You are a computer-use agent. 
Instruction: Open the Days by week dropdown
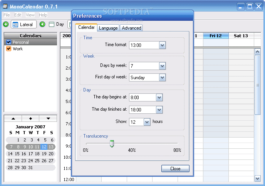[162, 66]
